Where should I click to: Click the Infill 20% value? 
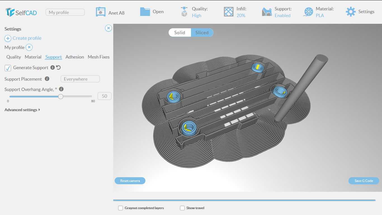(x=241, y=16)
